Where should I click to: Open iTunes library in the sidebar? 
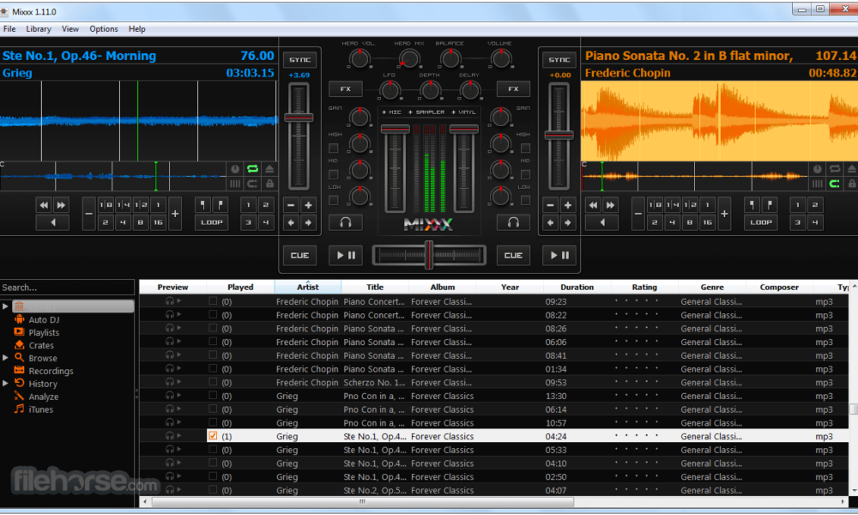click(x=40, y=409)
